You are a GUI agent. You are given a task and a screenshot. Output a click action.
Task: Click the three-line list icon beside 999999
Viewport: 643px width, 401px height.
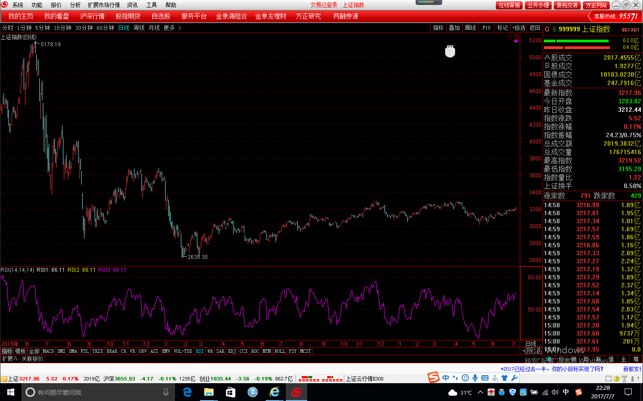[554, 29]
